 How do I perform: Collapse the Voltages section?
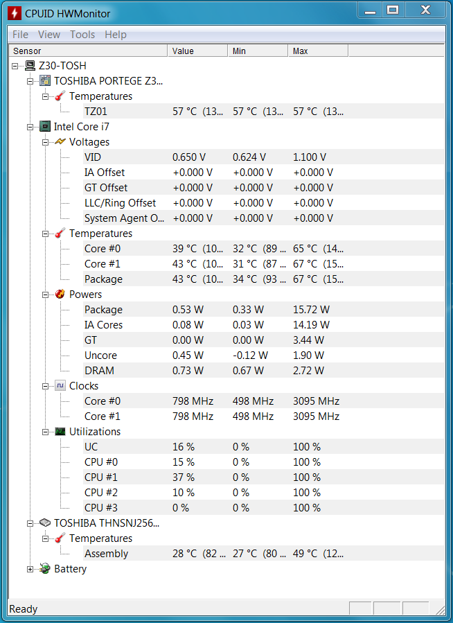pos(45,142)
